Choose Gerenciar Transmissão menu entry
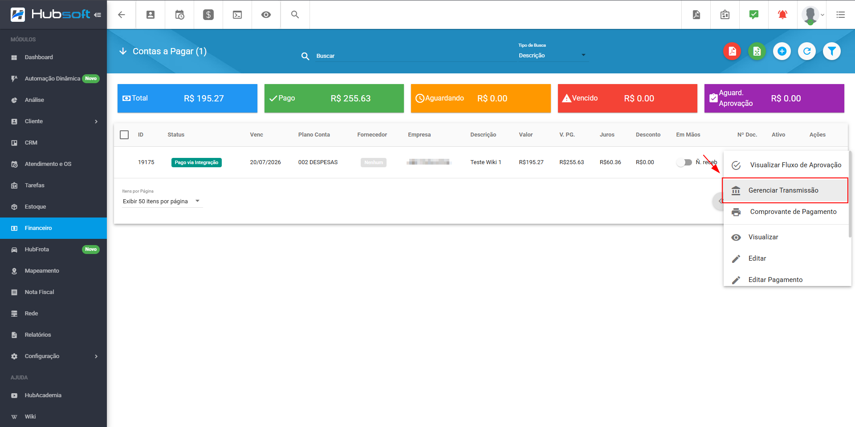This screenshot has width=855, height=427. [x=785, y=190]
